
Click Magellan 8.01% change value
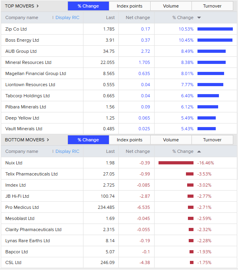187,73
